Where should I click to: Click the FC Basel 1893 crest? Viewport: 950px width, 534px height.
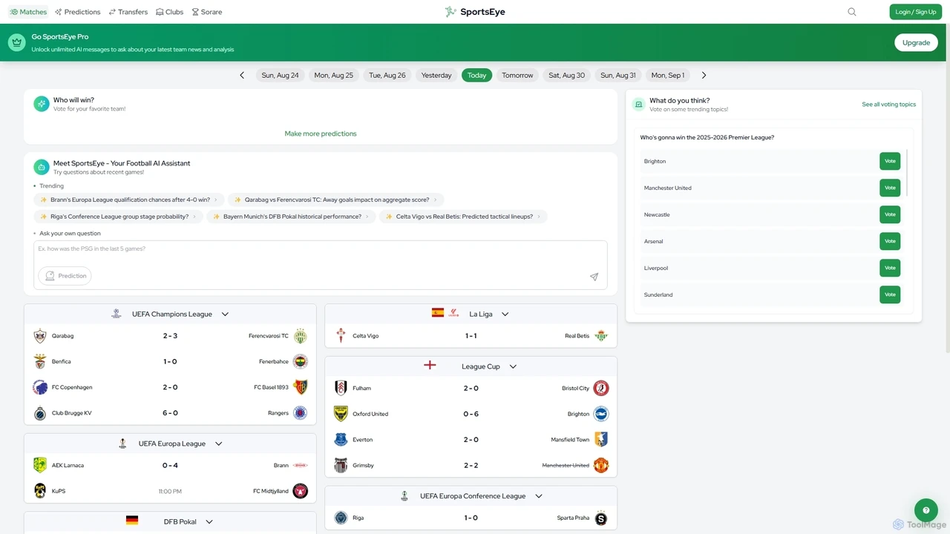click(x=301, y=387)
